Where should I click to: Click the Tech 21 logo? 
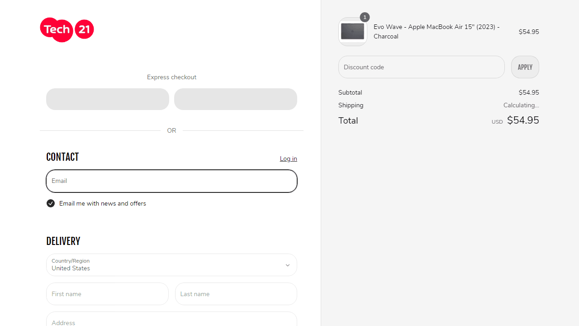pos(67,30)
